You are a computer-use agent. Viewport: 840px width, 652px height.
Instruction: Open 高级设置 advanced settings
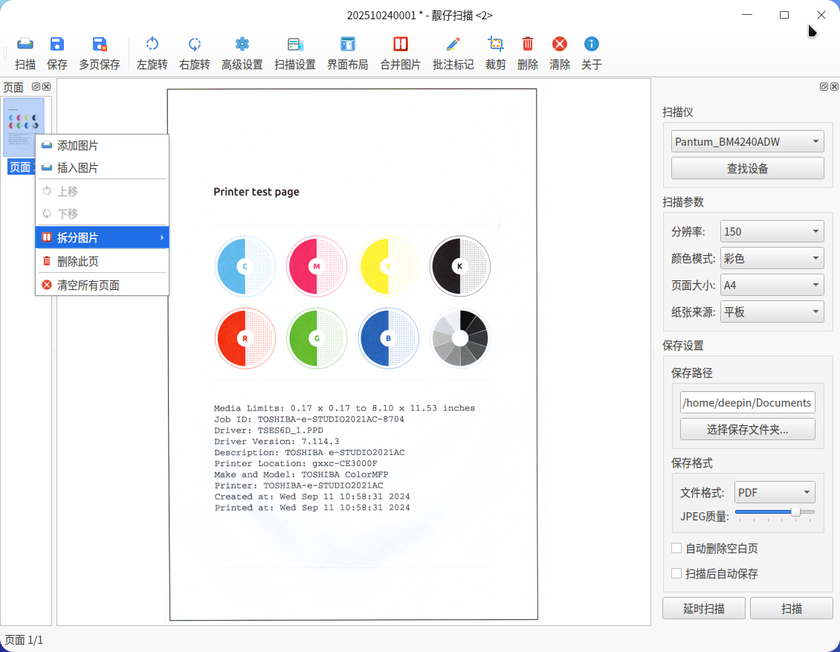pos(242,54)
